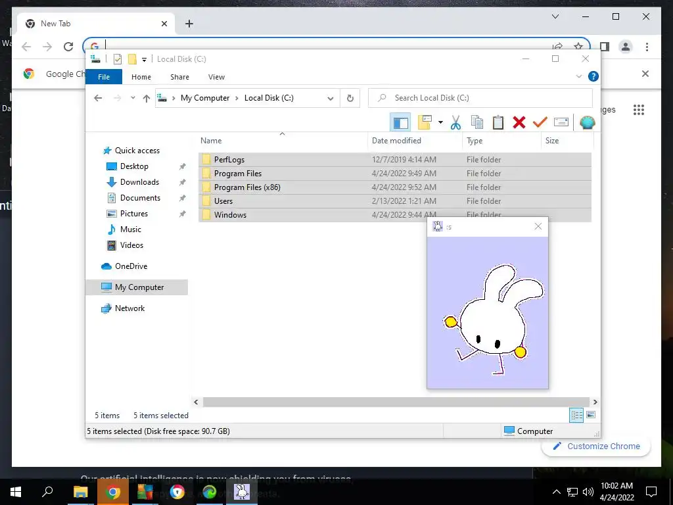This screenshot has width=673, height=505.
Task: Open the Home ribbon tab
Action: click(x=141, y=77)
